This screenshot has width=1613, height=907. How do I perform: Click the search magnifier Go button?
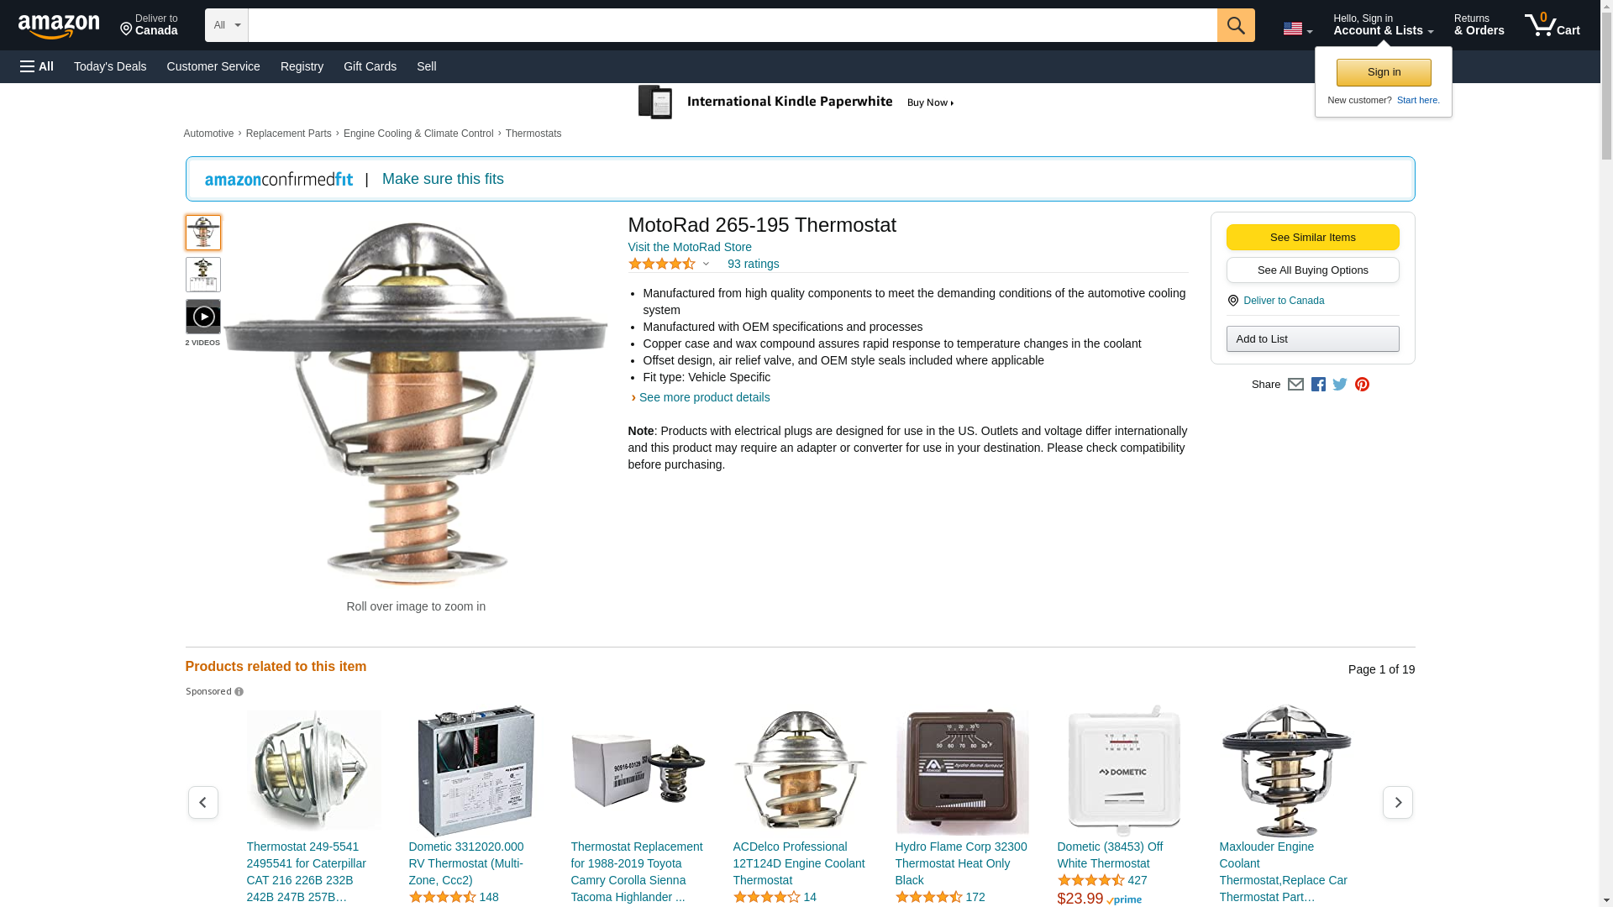(1235, 25)
